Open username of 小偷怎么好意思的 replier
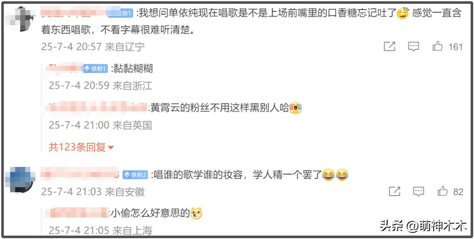474x239 pixels. click(77, 213)
